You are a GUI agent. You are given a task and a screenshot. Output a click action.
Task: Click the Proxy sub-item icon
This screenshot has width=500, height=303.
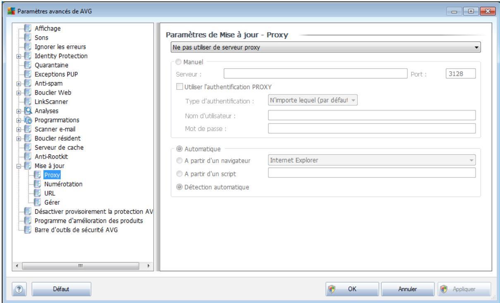point(37,174)
